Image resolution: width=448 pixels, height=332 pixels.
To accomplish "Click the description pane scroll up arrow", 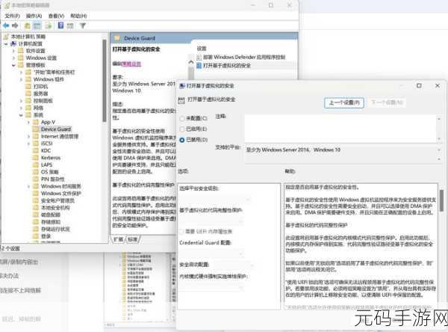I will pos(191,62).
